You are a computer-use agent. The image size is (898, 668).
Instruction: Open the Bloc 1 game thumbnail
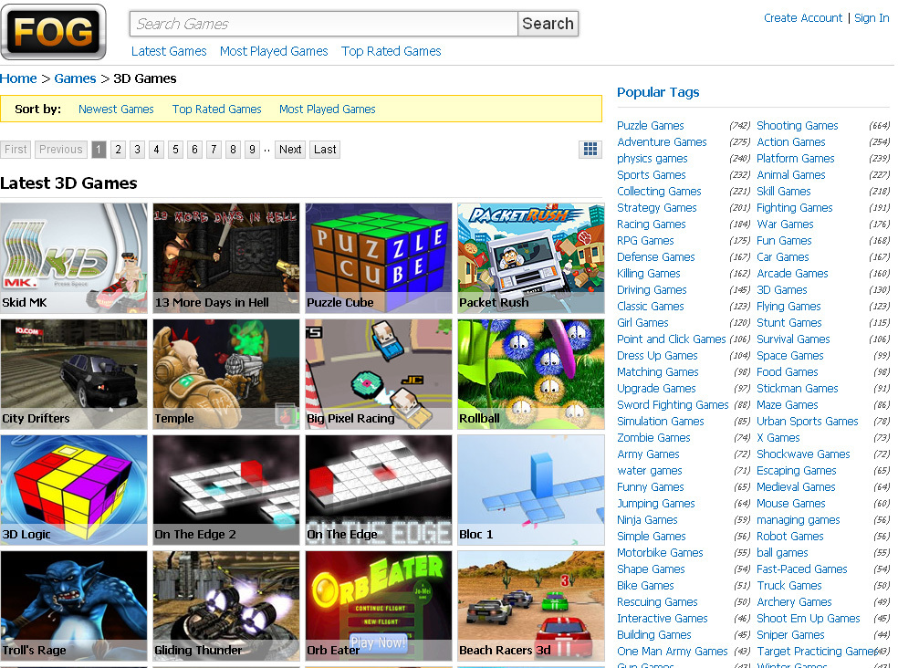point(531,490)
